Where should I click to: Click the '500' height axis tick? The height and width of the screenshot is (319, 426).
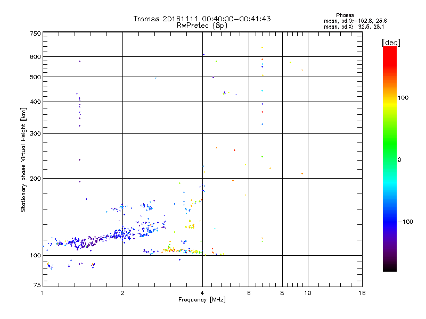point(36,77)
